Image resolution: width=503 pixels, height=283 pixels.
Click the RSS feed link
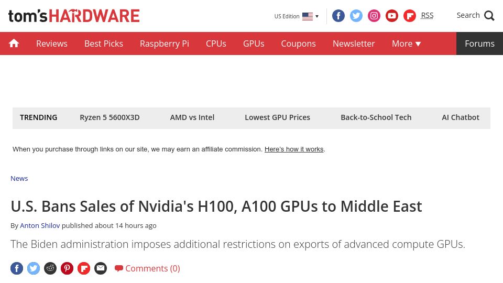pyautogui.click(x=427, y=15)
